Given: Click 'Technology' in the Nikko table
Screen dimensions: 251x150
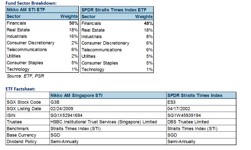Looking at the screenshot, I should tap(18, 70).
